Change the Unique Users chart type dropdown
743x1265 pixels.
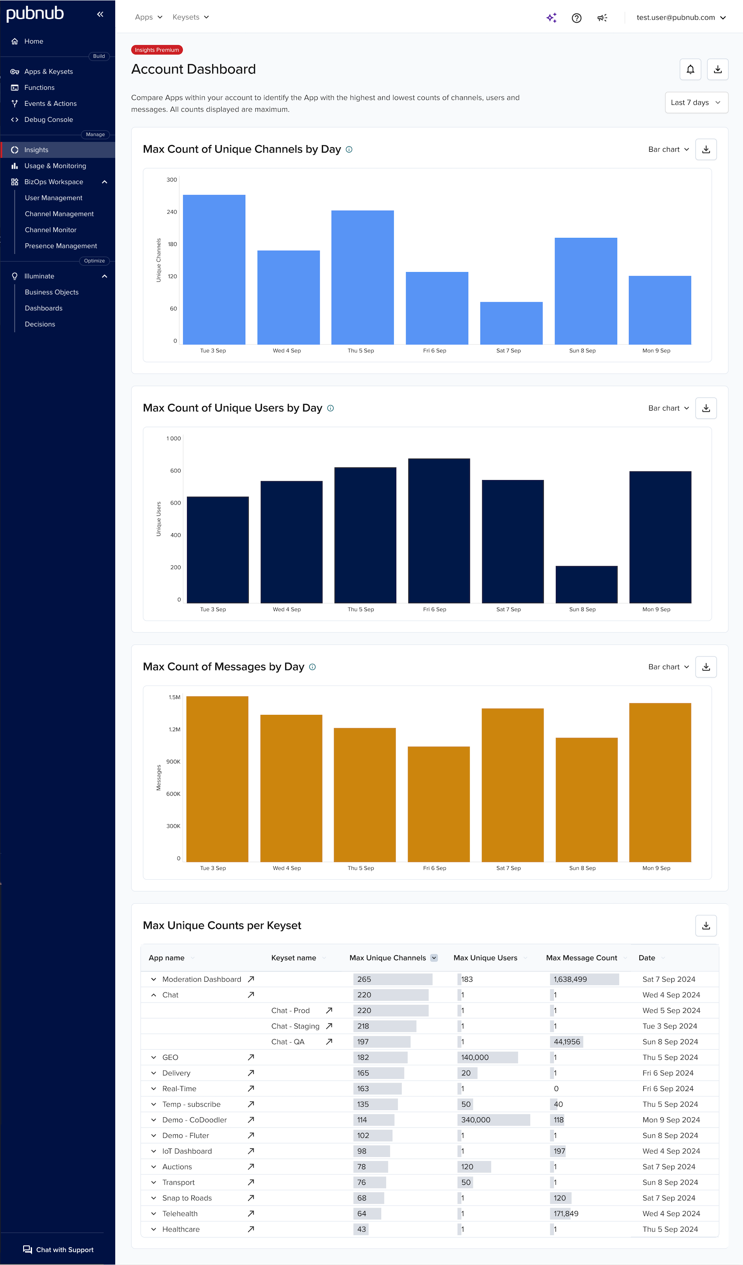pos(668,408)
